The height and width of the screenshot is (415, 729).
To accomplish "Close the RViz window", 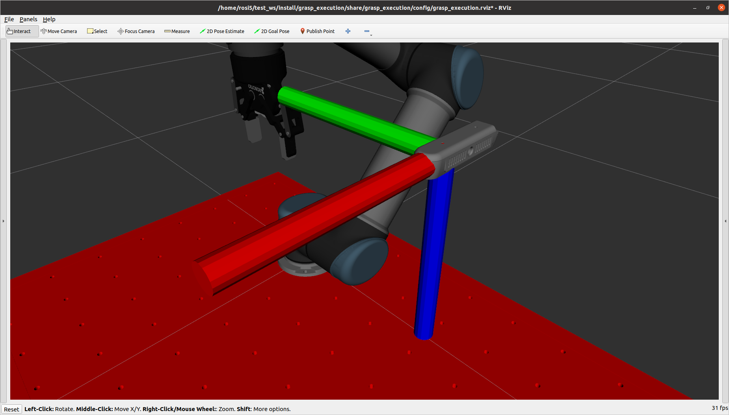I will point(722,7).
